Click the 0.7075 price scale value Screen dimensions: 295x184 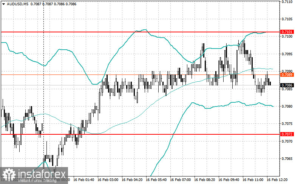point(287,124)
